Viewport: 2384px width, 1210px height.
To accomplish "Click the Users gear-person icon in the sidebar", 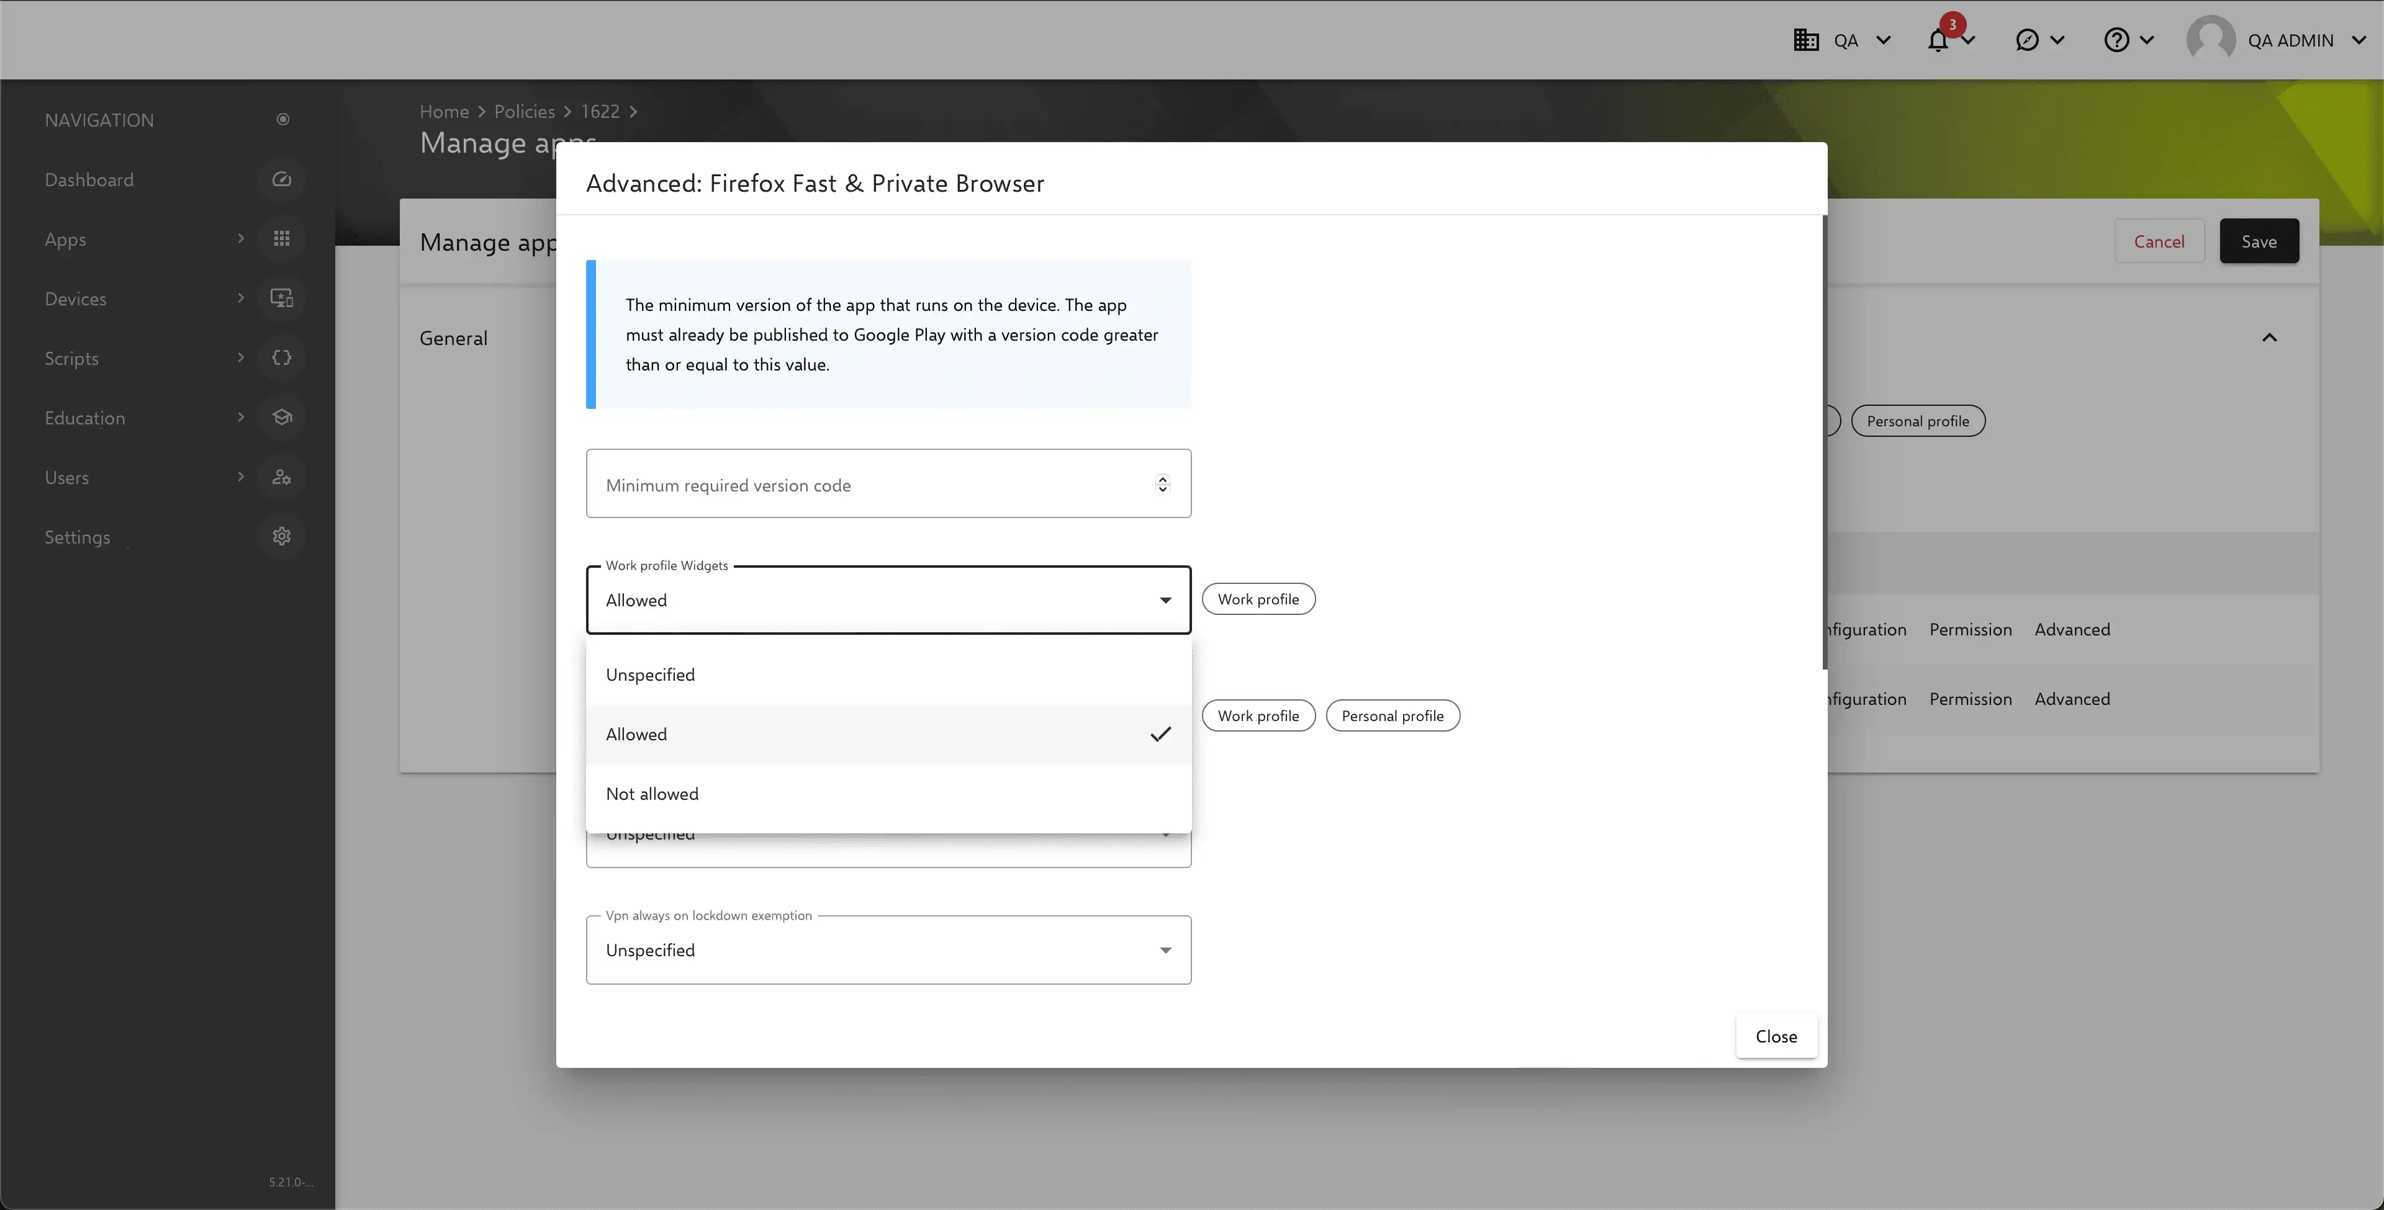I will [282, 477].
